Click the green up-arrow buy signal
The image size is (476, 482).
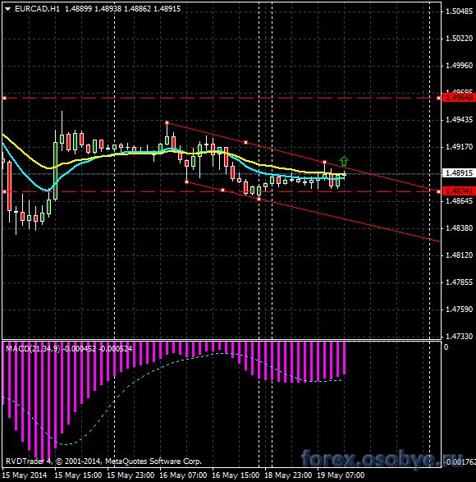(x=344, y=161)
